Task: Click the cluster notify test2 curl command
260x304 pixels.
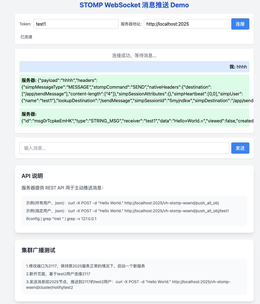Action: click(128, 284)
